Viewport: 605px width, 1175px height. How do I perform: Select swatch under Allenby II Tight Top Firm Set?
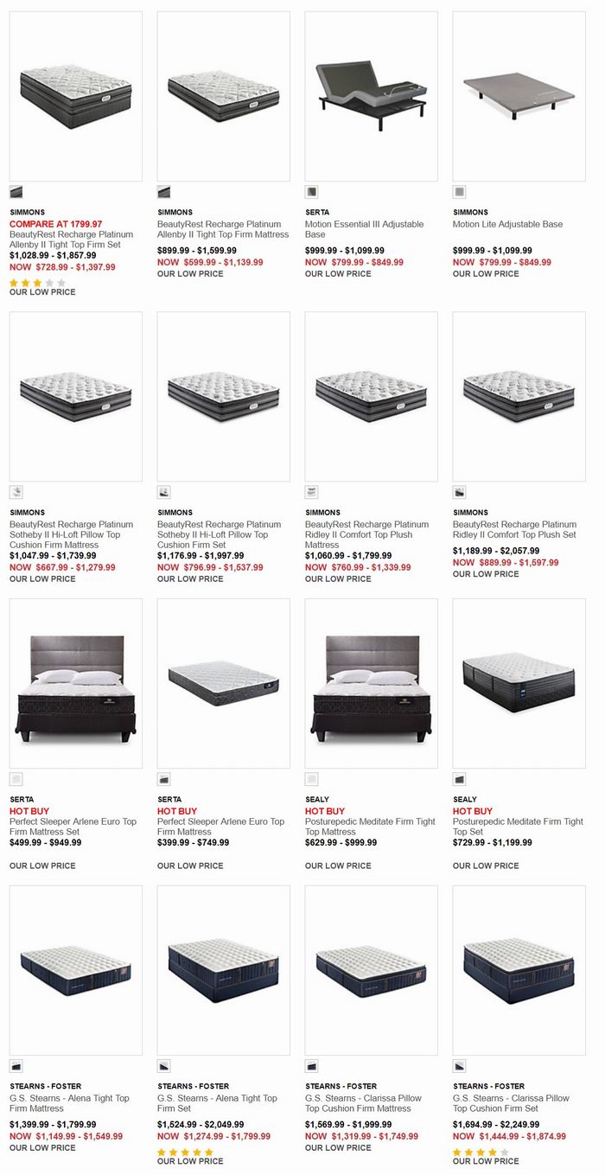pos(16,192)
